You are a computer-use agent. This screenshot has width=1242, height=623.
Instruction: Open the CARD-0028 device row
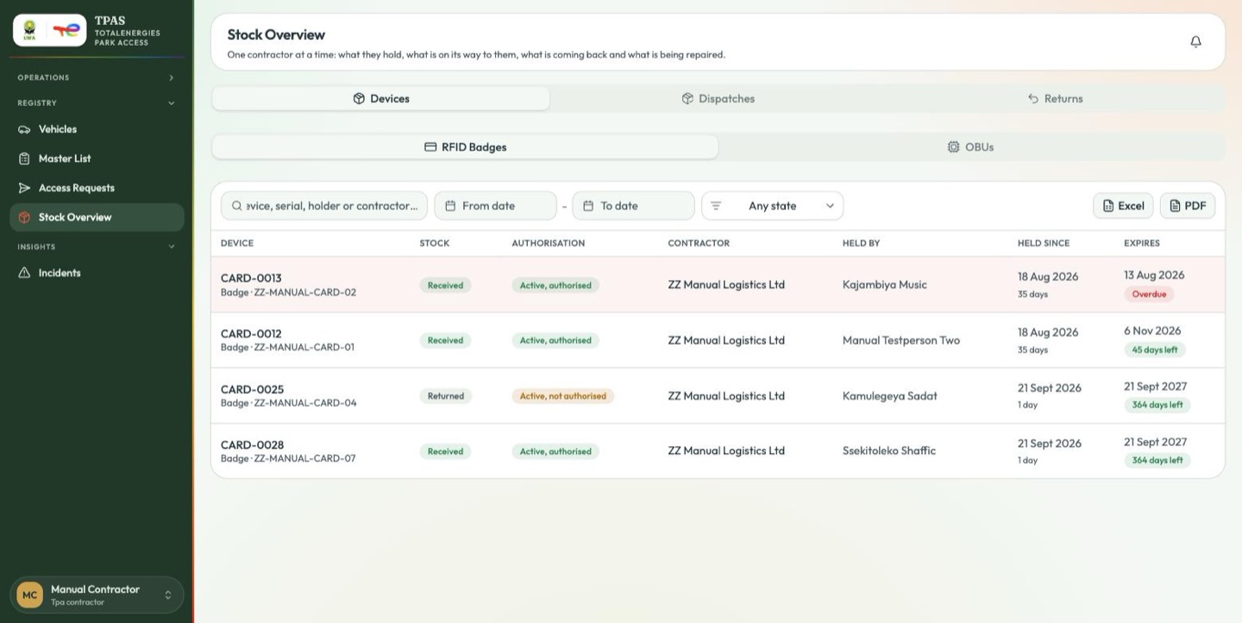point(718,451)
